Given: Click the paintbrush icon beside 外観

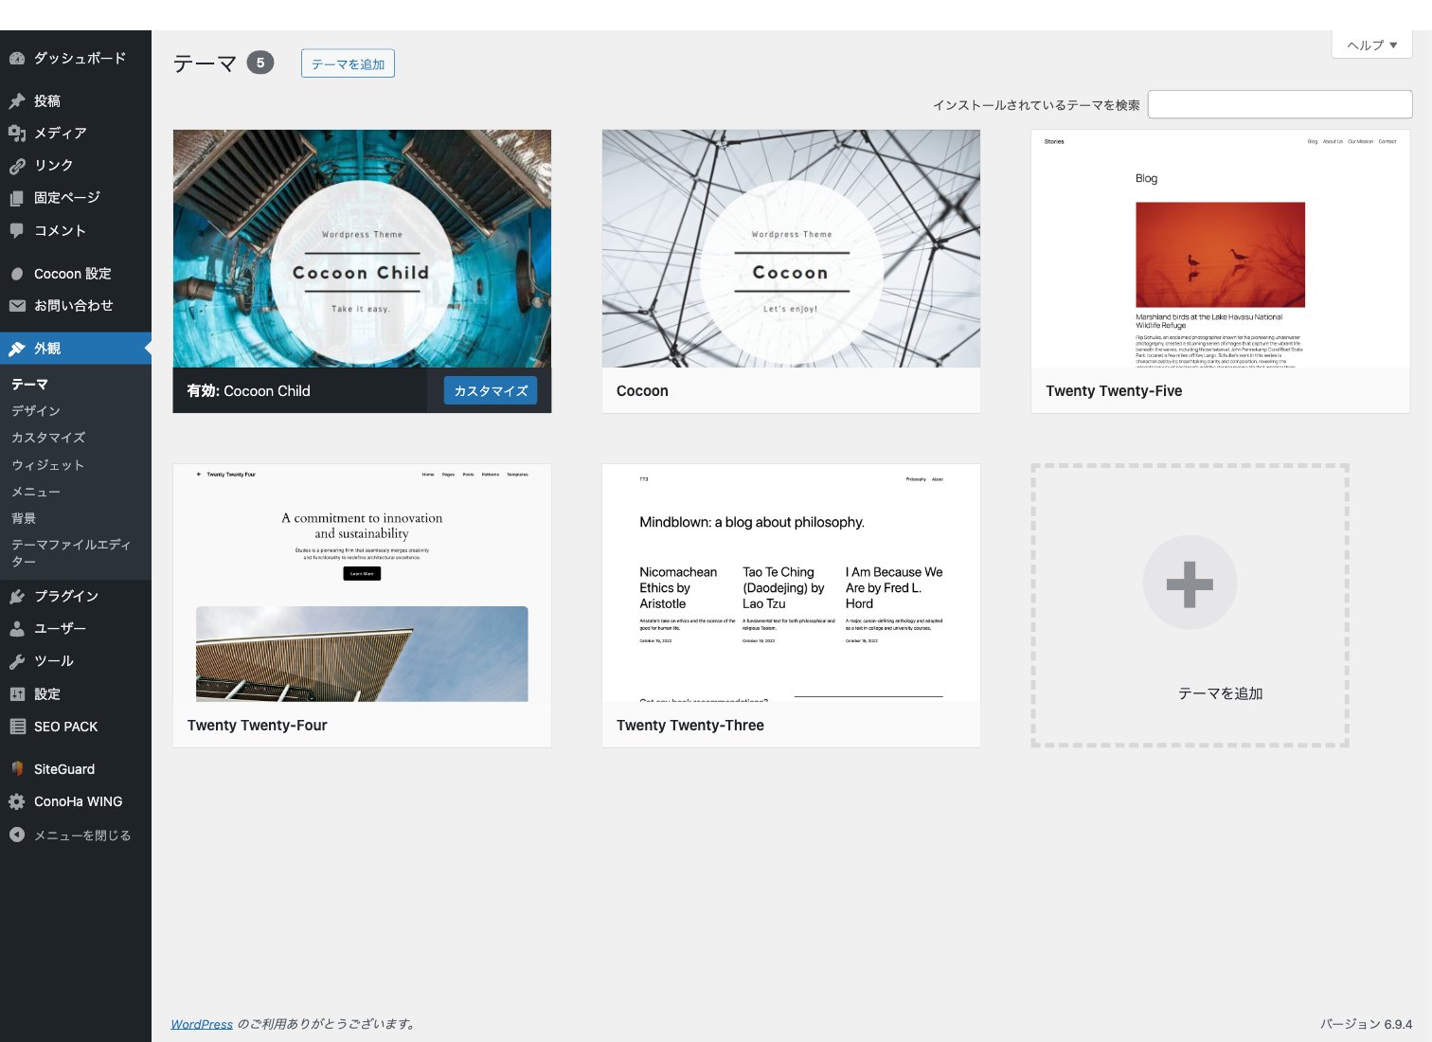Looking at the screenshot, I should click(17, 349).
